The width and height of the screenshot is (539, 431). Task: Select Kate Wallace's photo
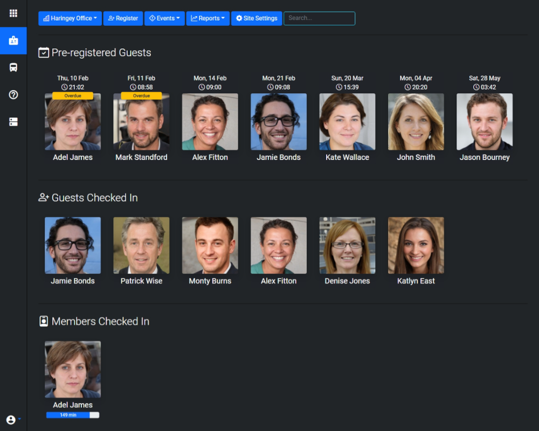point(347,122)
